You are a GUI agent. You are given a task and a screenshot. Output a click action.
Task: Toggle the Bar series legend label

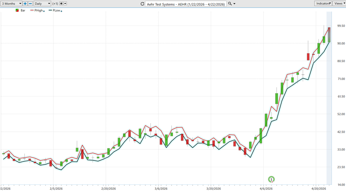tap(23, 10)
